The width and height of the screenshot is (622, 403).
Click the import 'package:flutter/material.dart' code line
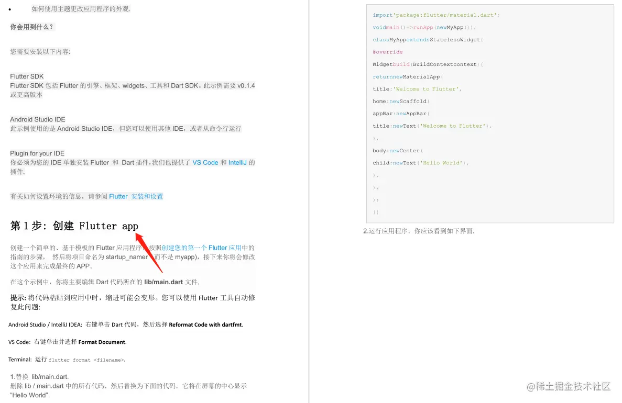[x=436, y=15]
